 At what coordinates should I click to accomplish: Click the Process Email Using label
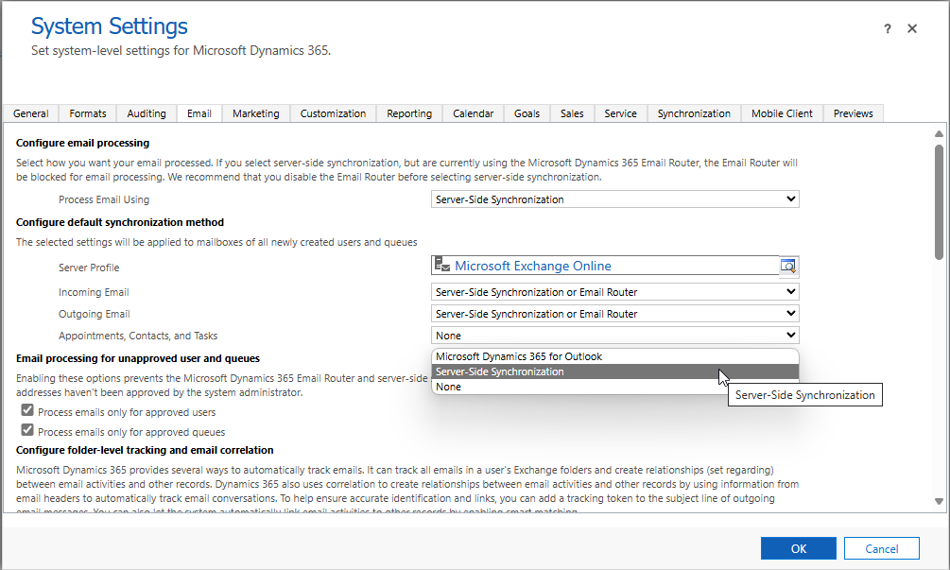point(104,199)
